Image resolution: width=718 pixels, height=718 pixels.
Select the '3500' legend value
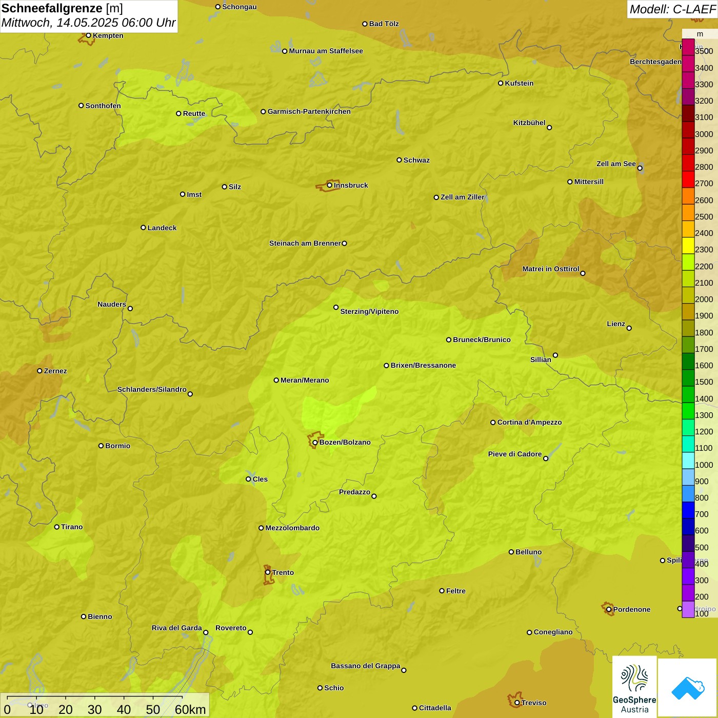[x=704, y=51]
